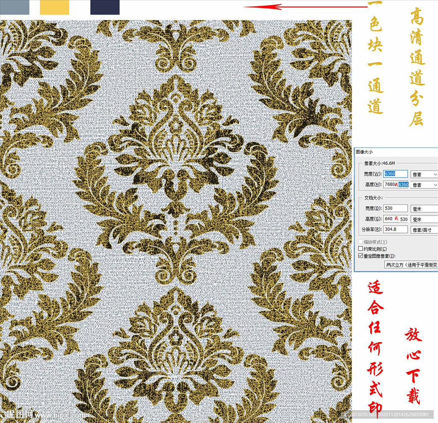
Task: Open the pixel height unit dropdown
Action: point(424,185)
